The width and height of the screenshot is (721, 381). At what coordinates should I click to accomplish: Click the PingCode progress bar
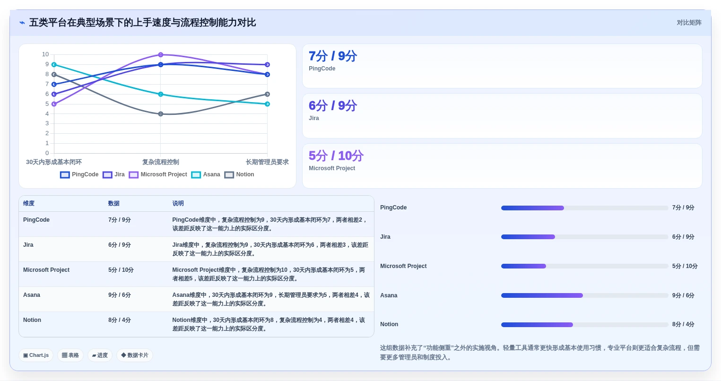tap(585, 208)
